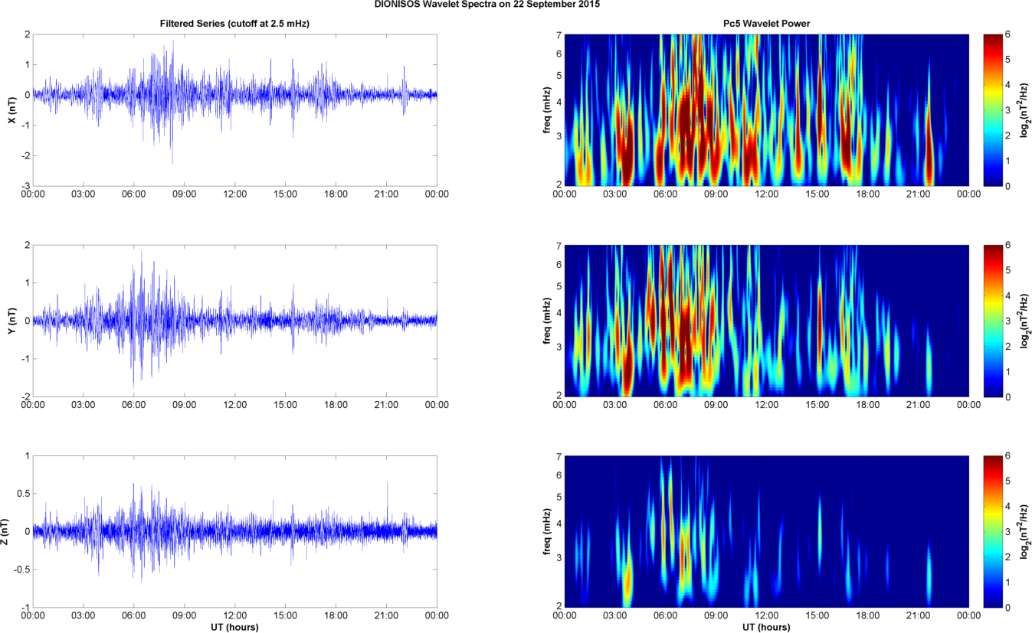Select the 'Pc5 Wavelet Power' heading
Image resolution: width=1032 pixels, height=633 pixels.
coord(767,24)
